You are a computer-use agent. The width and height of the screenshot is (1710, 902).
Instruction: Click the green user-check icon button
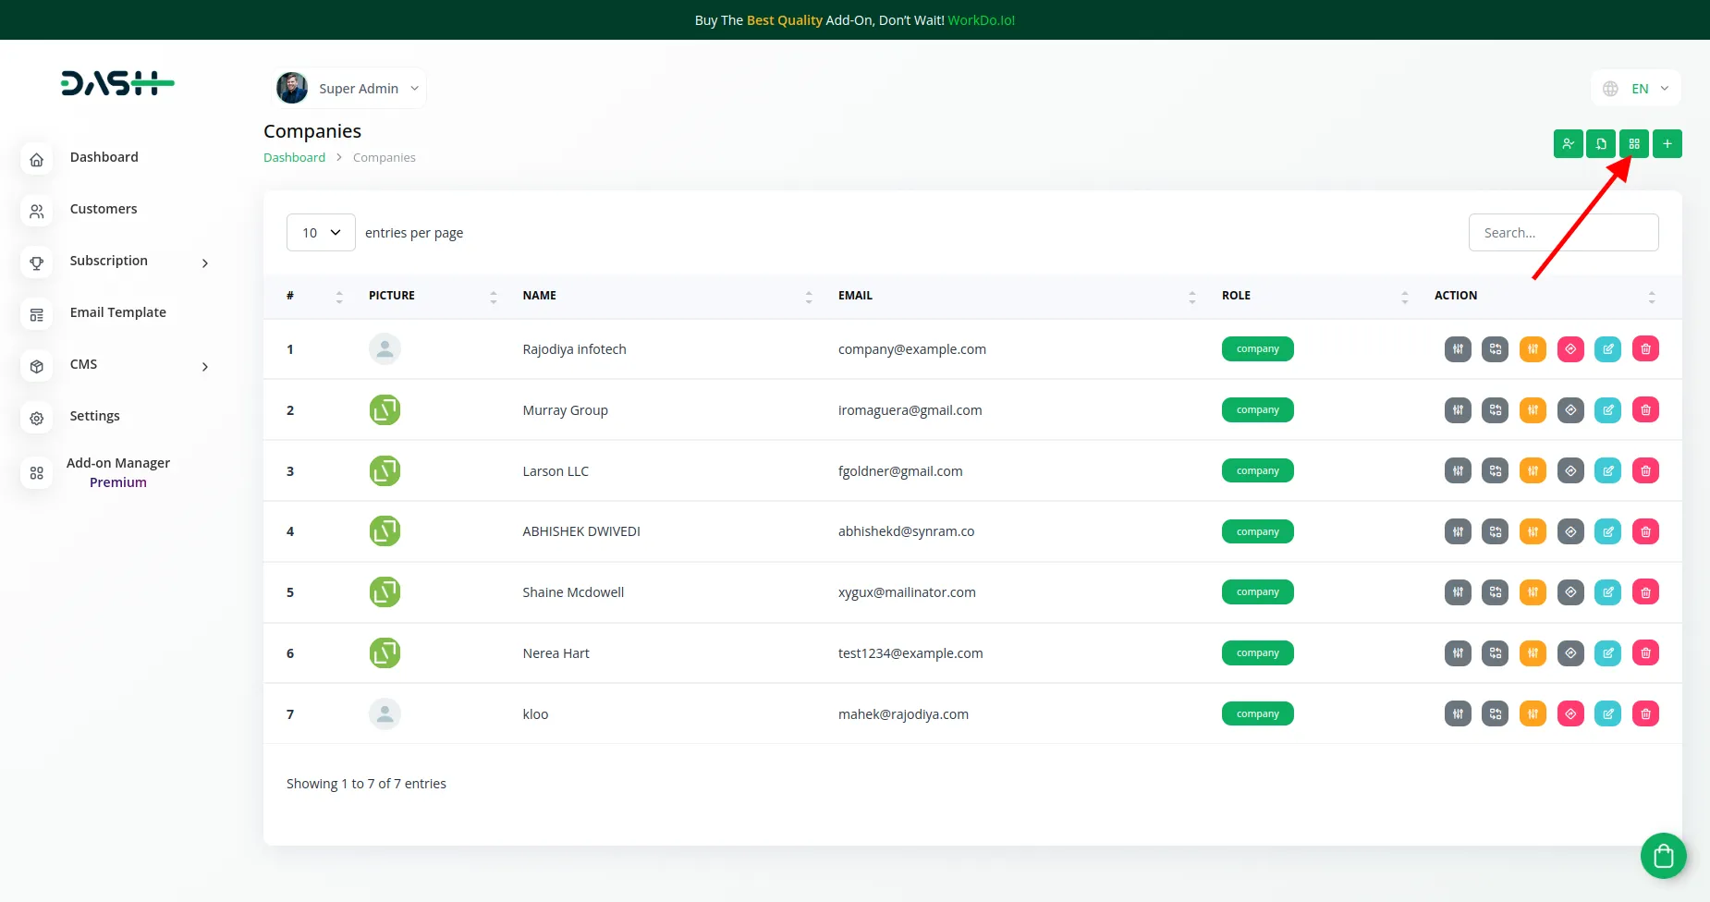[x=1568, y=144]
